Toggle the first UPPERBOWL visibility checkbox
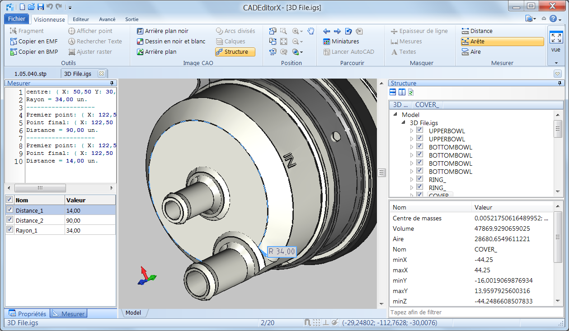569x331 pixels. pos(419,131)
